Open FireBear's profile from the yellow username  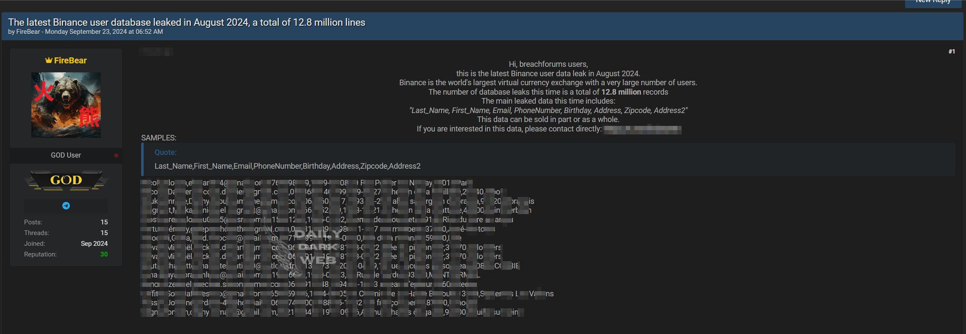point(70,61)
